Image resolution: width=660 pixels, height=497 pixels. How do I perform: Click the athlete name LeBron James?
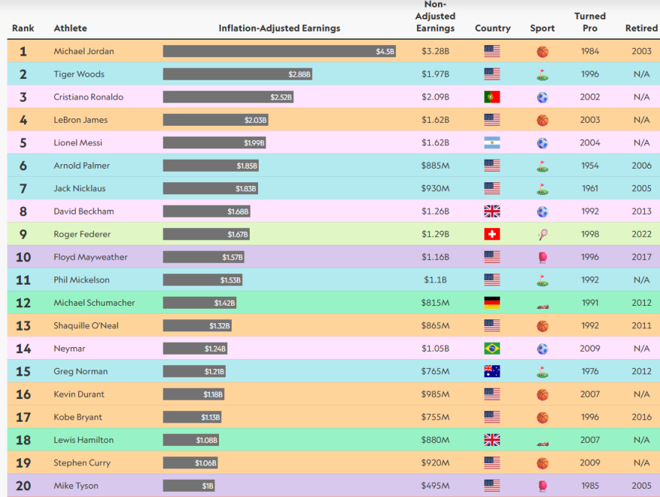point(80,120)
